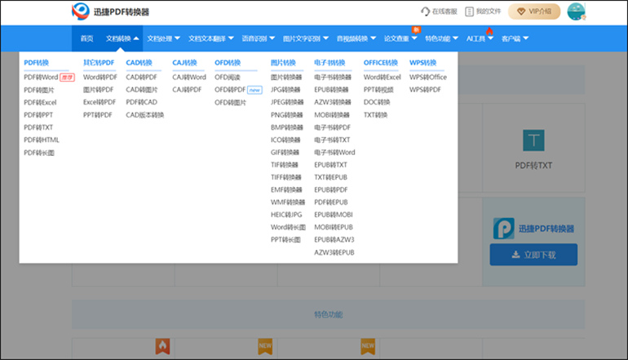Click the orange flame hot ribbon badge

[x=162, y=346]
